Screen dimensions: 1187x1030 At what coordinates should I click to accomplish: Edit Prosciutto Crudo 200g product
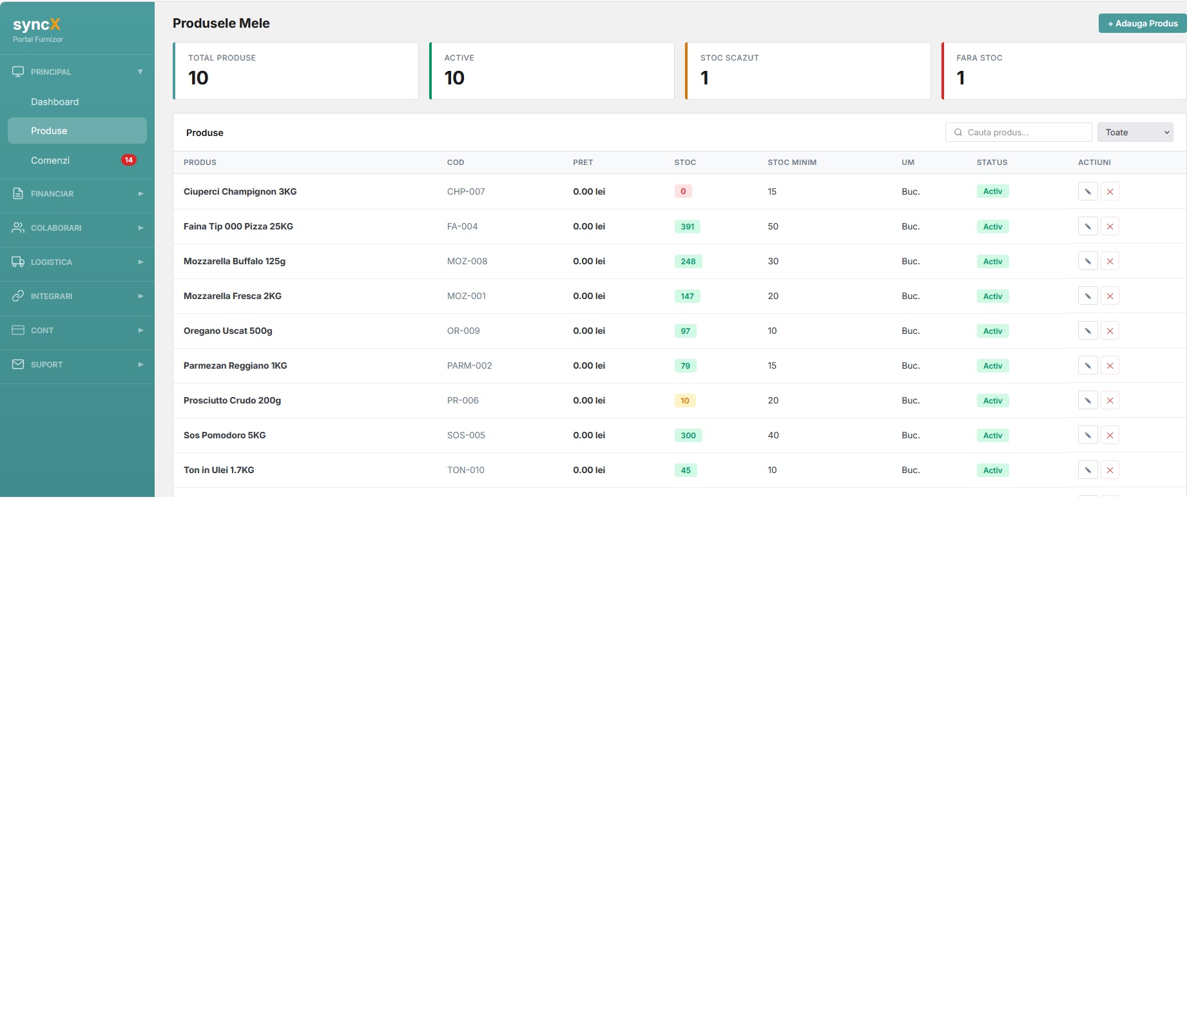pos(1088,400)
